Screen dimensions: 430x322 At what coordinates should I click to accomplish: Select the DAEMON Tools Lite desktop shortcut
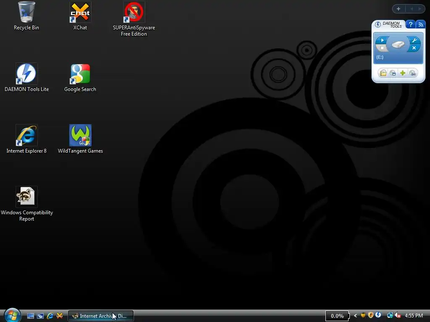click(26, 78)
